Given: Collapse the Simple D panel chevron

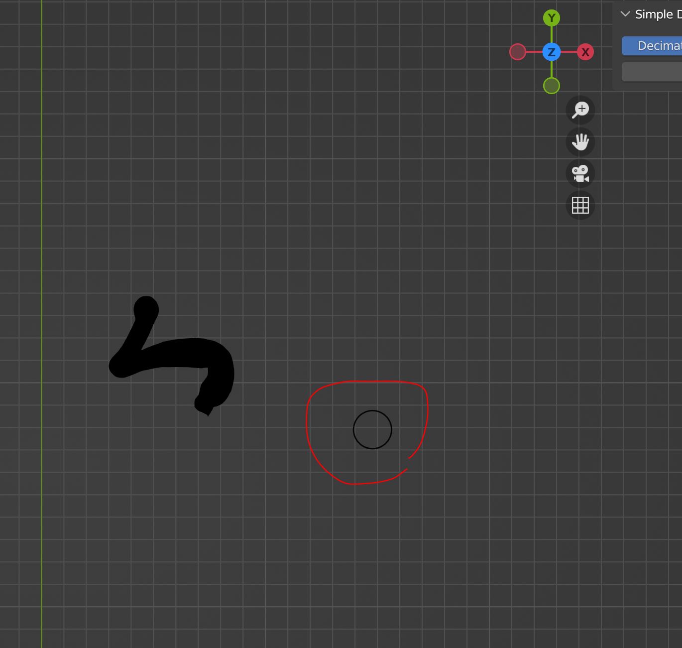Looking at the screenshot, I should (x=626, y=14).
